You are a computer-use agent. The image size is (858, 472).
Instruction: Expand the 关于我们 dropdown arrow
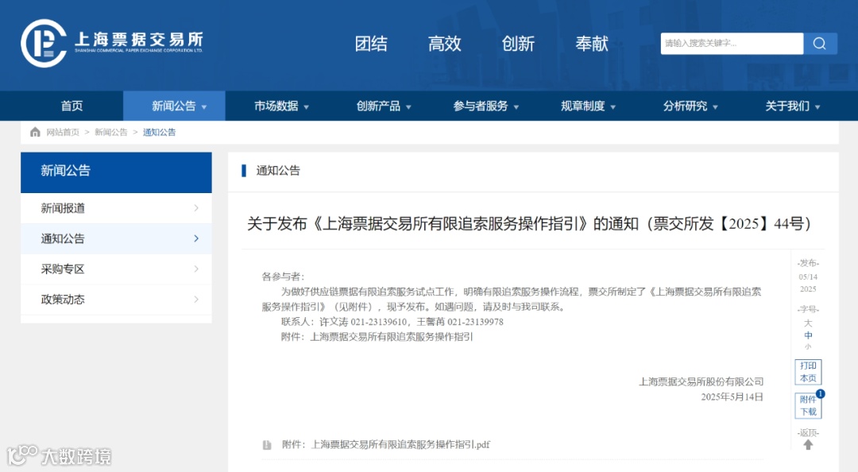817,107
